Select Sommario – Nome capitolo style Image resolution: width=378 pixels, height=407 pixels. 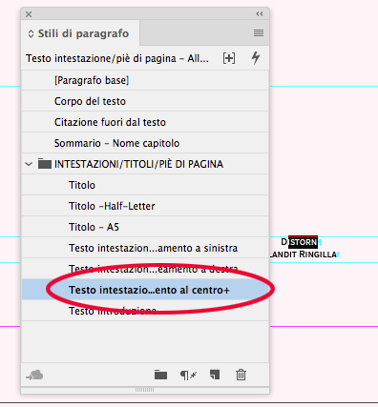click(145, 143)
